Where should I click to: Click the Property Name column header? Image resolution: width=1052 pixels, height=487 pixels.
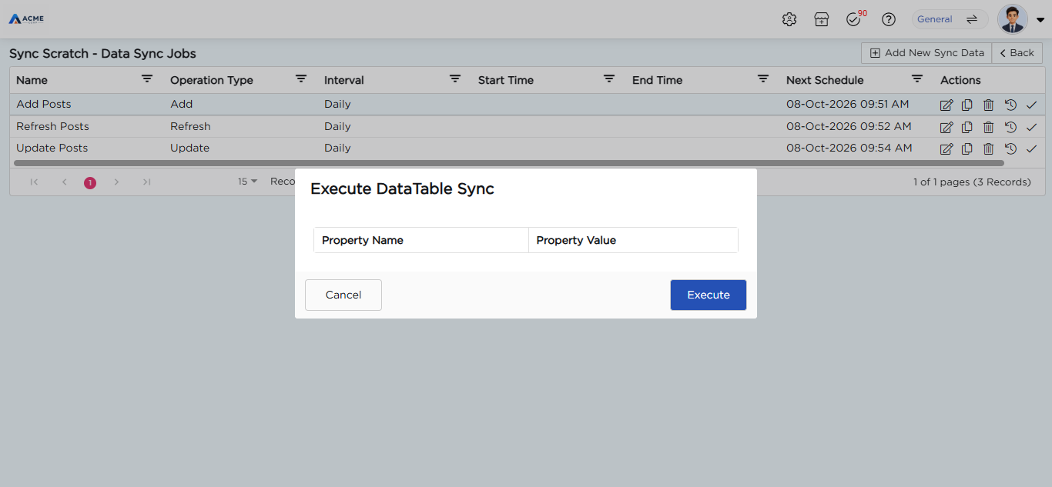tap(421, 240)
